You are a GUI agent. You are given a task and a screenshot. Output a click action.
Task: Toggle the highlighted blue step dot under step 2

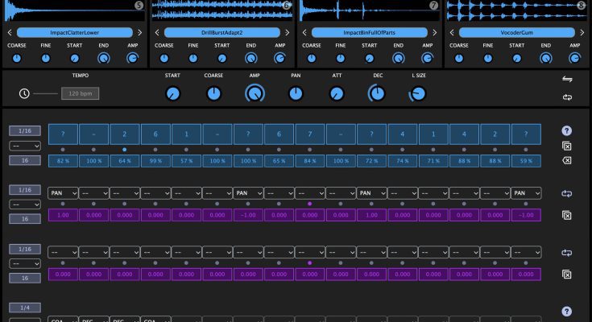click(x=124, y=150)
